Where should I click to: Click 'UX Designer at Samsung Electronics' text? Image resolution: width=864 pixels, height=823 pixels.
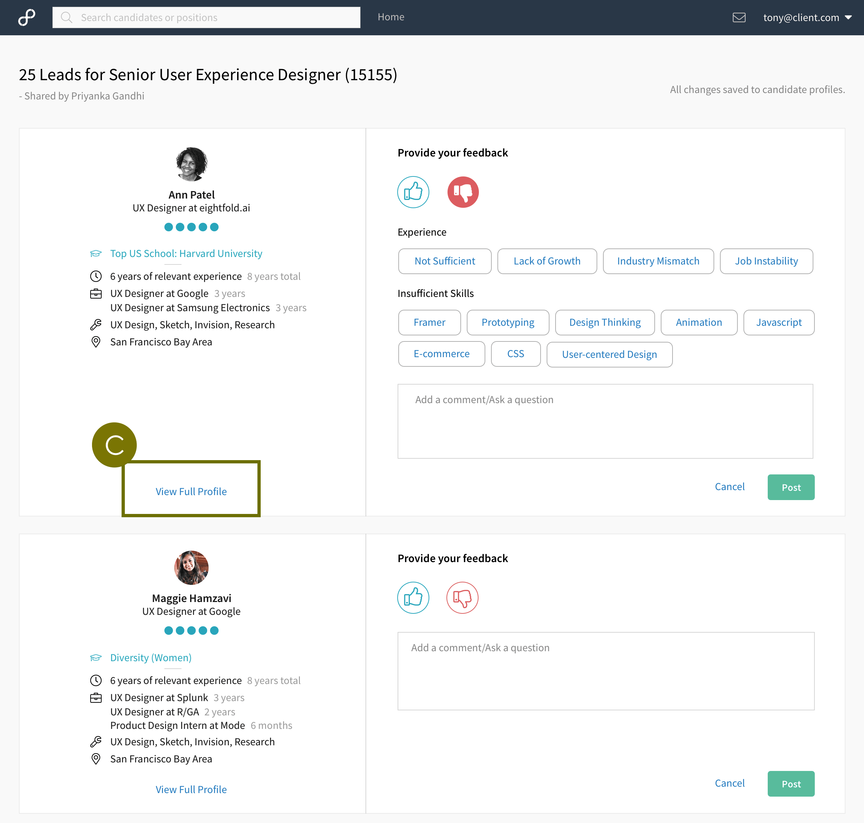[x=190, y=308]
